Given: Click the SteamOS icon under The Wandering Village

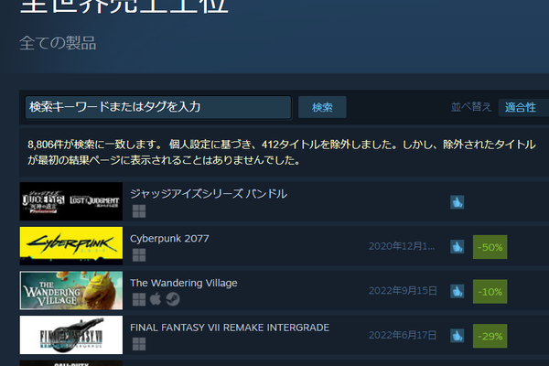Looking at the screenshot, I should [x=173, y=299].
